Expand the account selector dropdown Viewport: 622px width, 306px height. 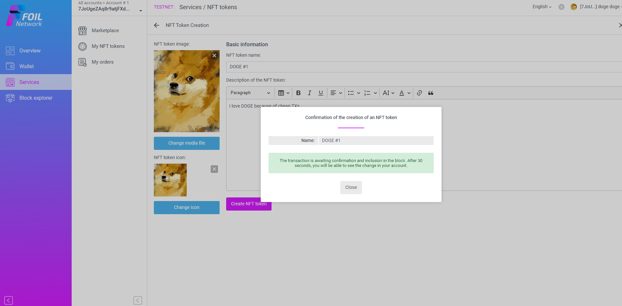[141, 11]
